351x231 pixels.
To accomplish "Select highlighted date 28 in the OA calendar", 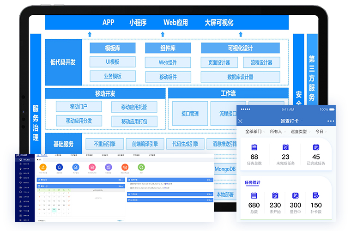I will tap(54, 209).
